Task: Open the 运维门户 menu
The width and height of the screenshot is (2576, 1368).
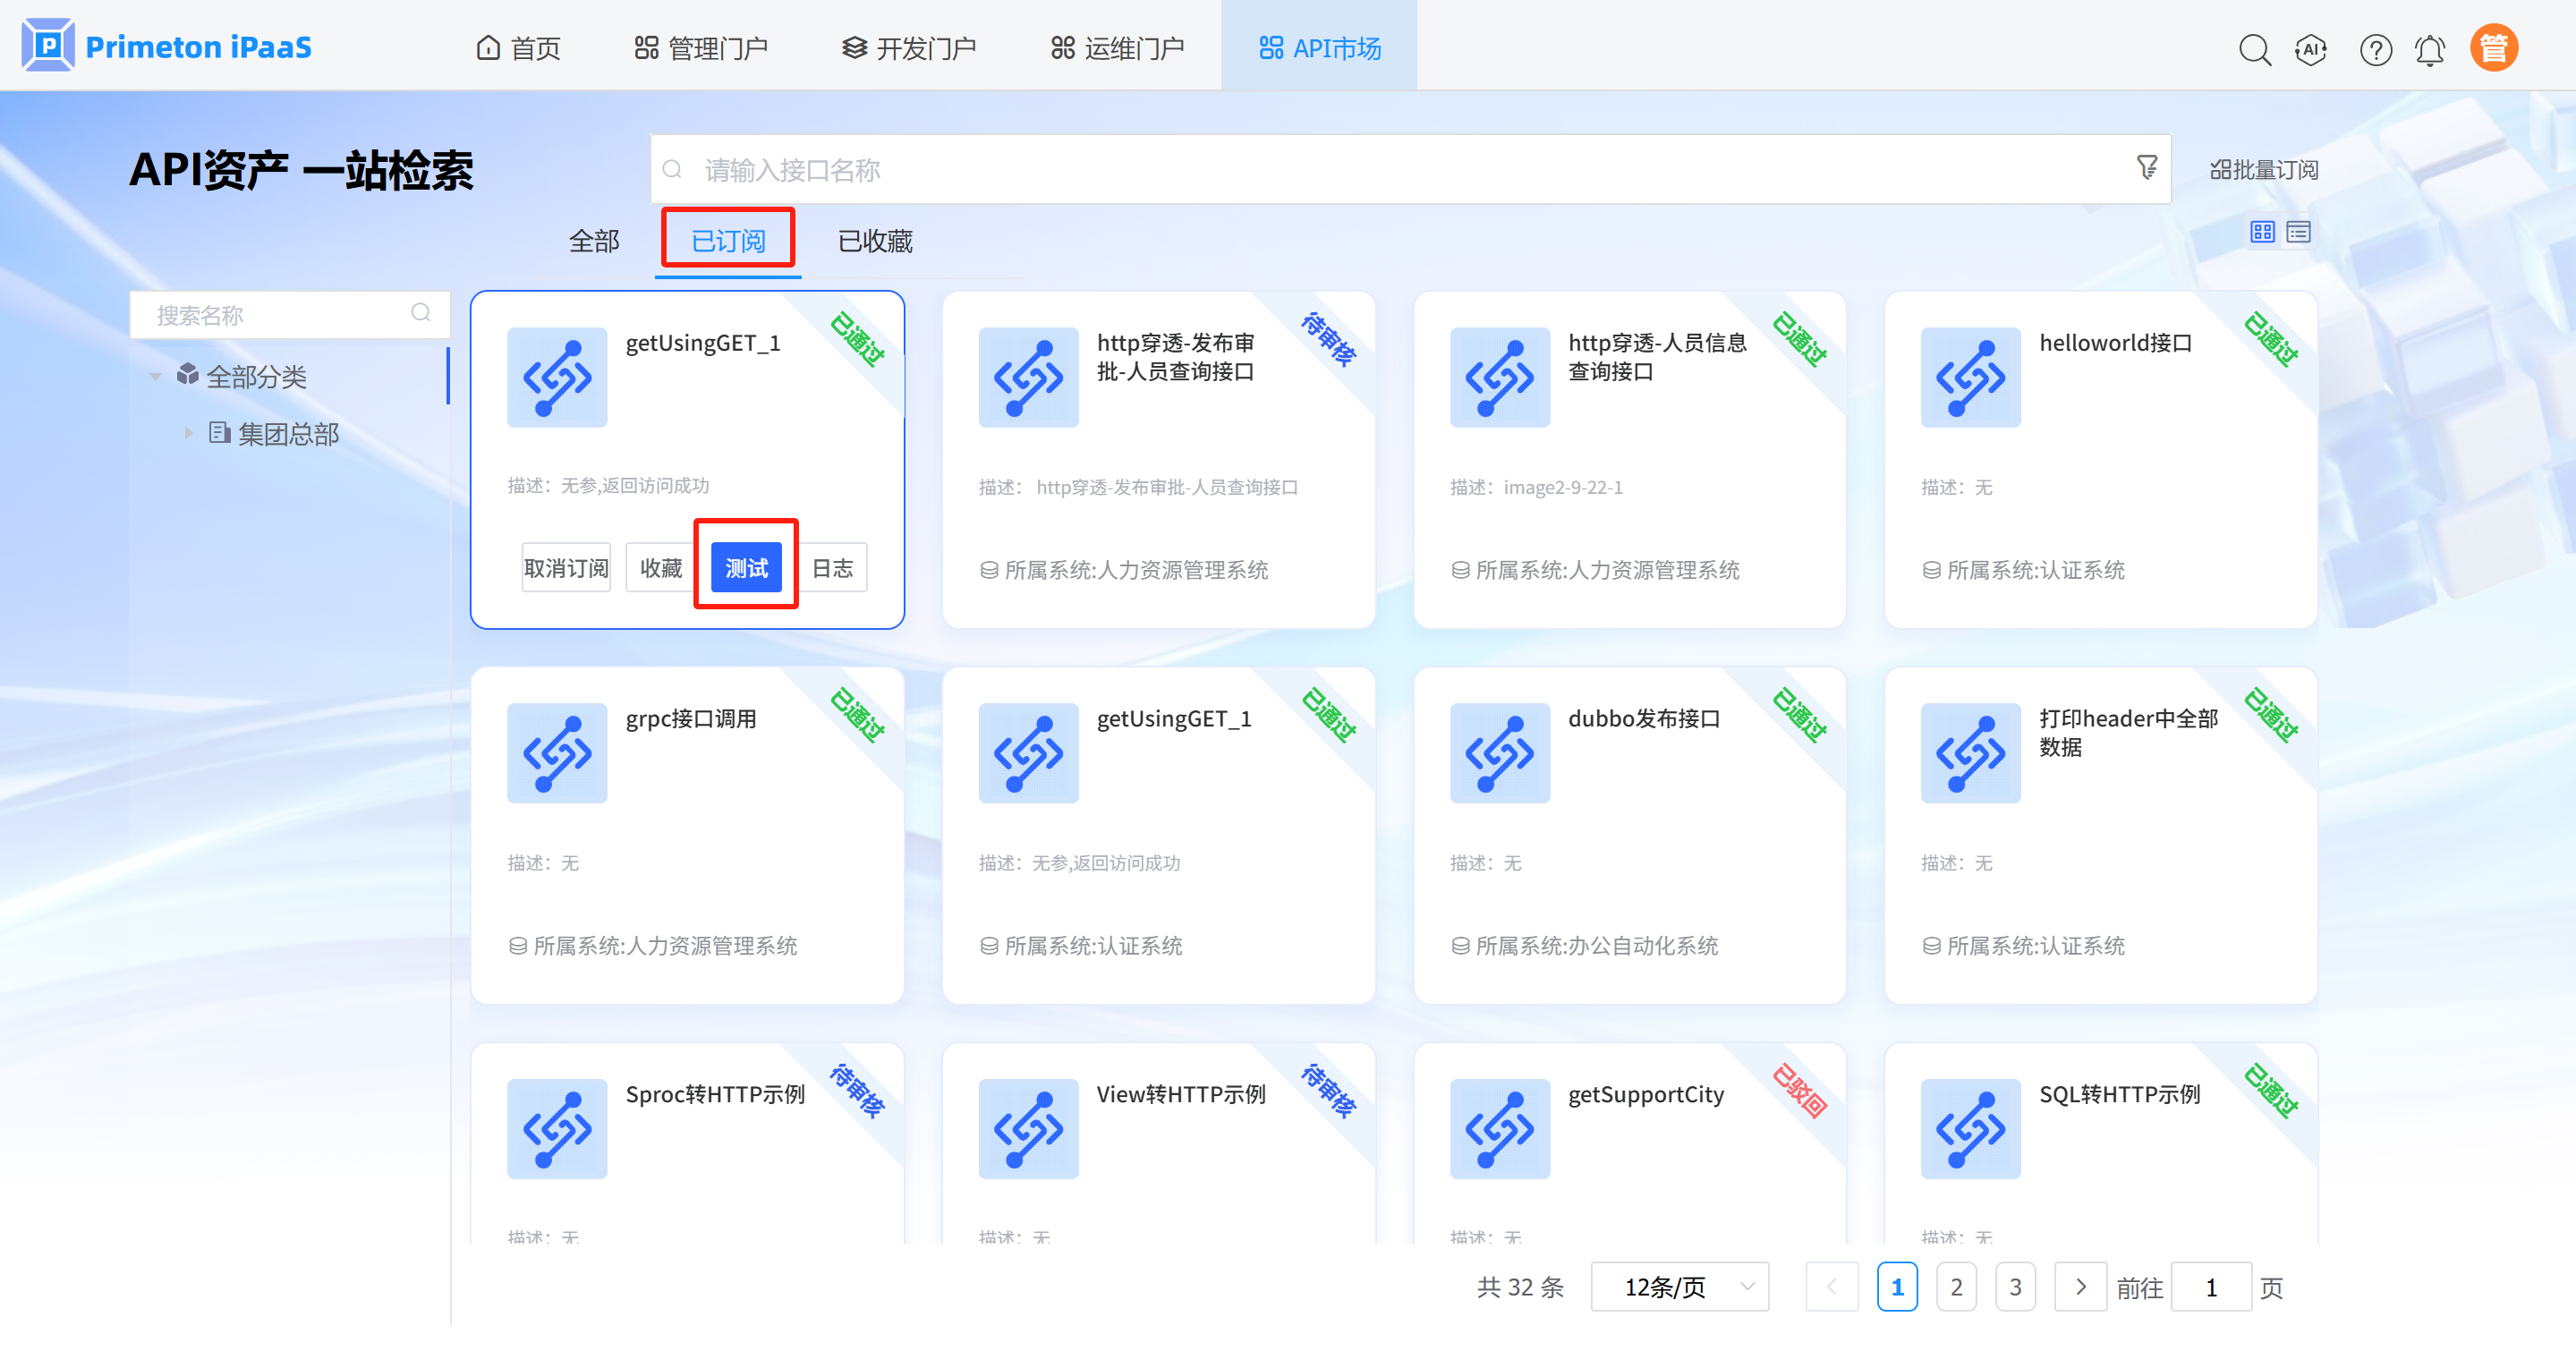Action: tap(1117, 48)
